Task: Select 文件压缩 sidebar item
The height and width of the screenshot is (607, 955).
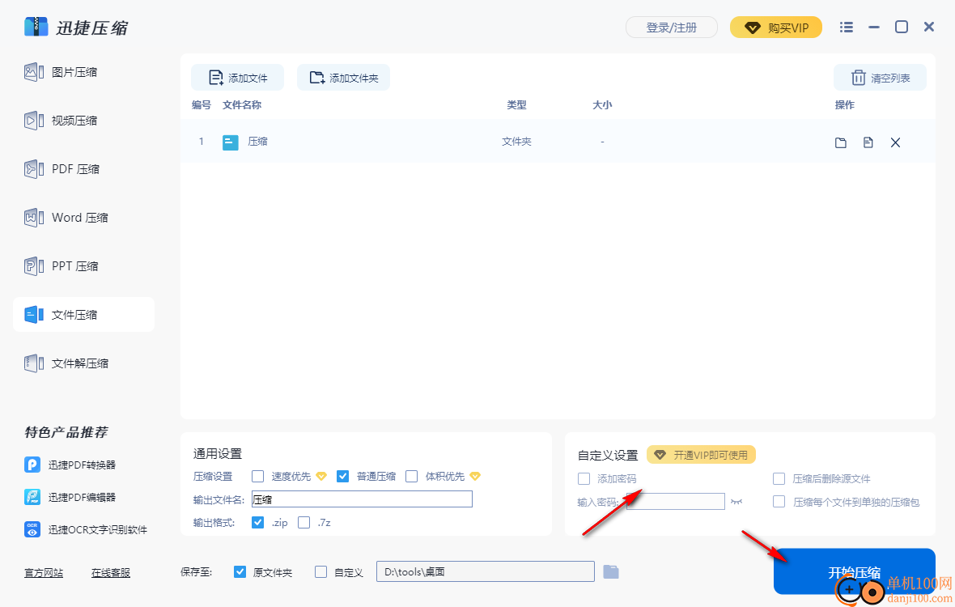Action: (83, 315)
